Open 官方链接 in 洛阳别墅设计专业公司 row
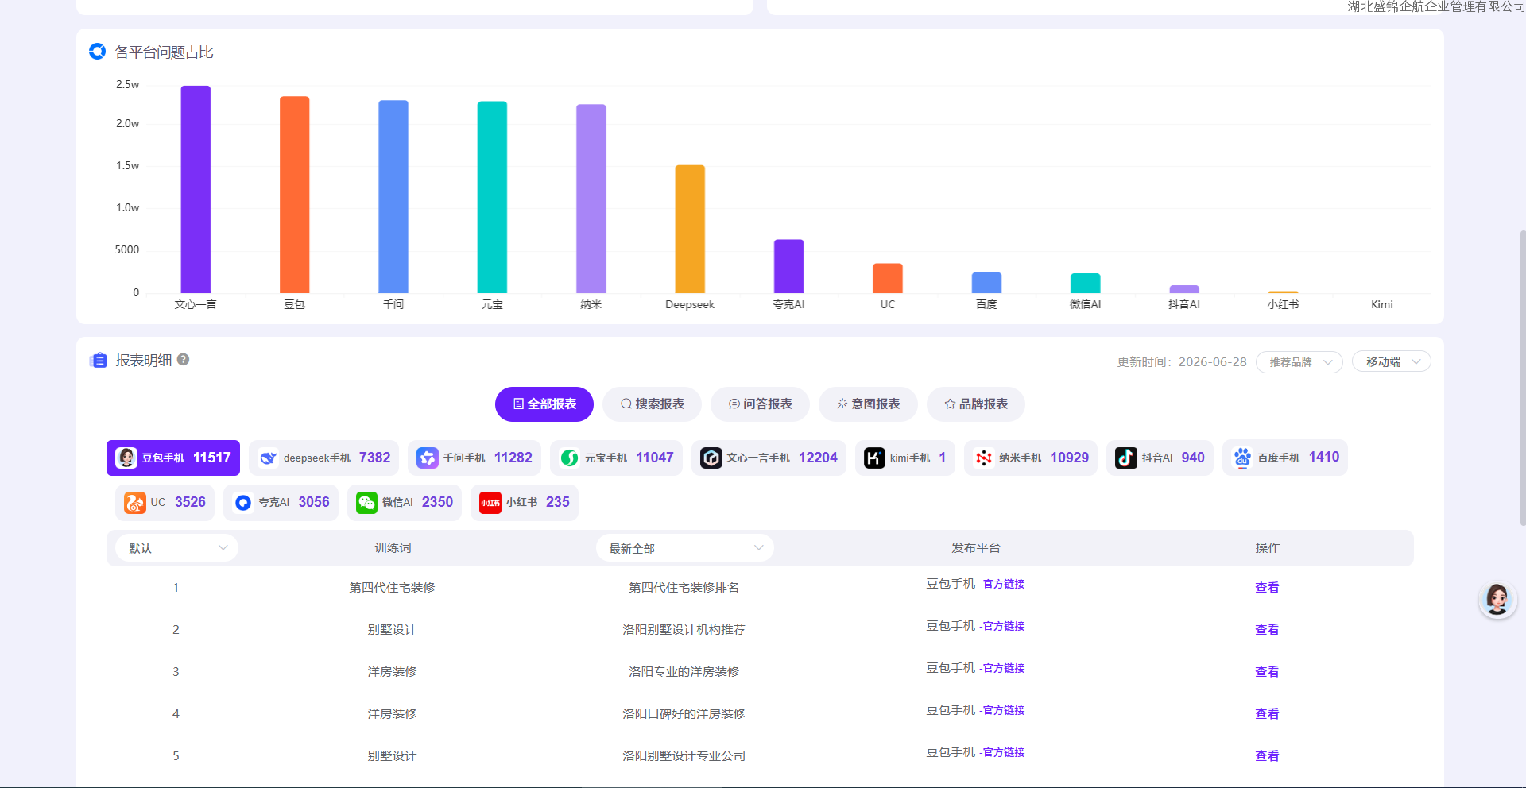This screenshot has width=1526, height=788. click(1004, 752)
